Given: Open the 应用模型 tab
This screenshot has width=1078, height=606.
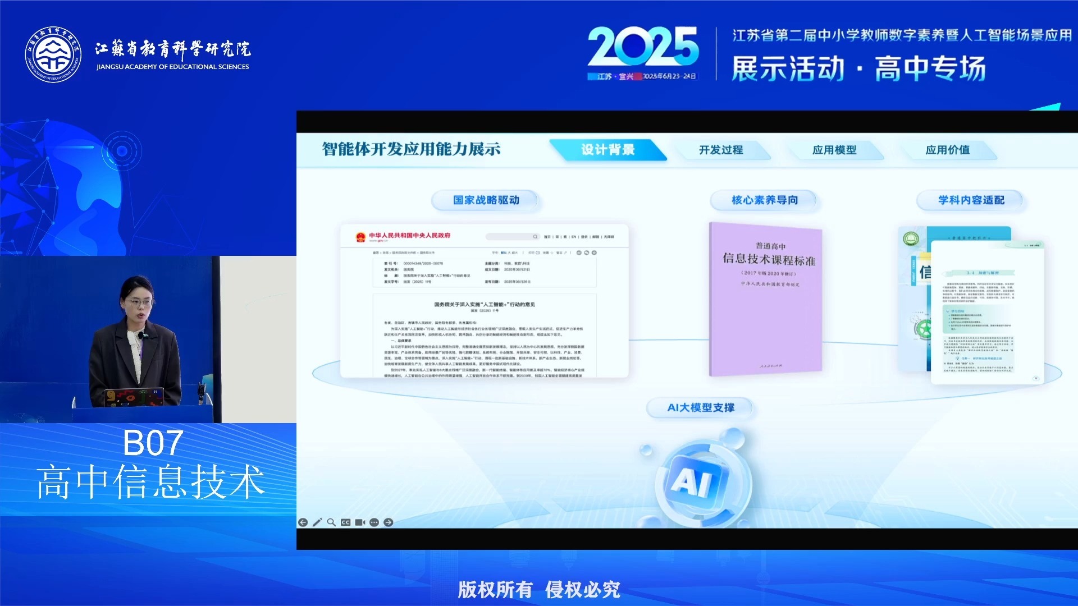Looking at the screenshot, I should (x=834, y=150).
